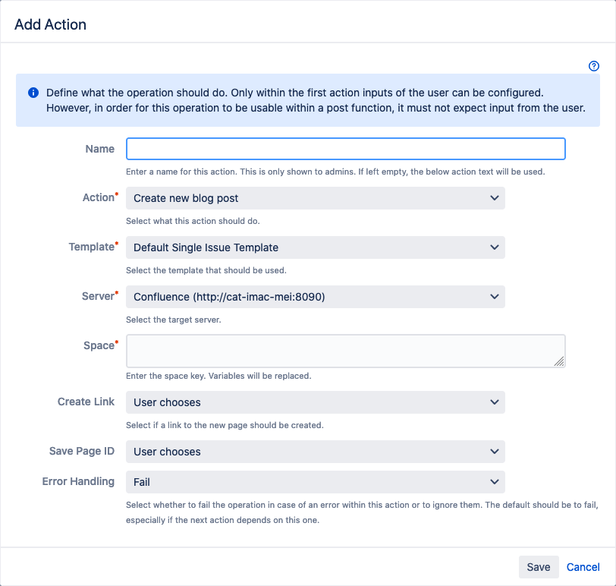Expand the Template dropdown menu
This screenshot has height=586, width=616.
[315, 247]
